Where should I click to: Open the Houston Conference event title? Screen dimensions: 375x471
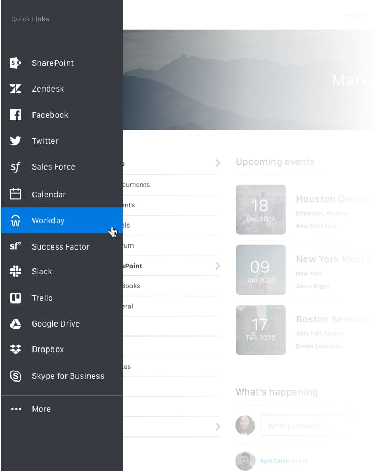[335, 199]
